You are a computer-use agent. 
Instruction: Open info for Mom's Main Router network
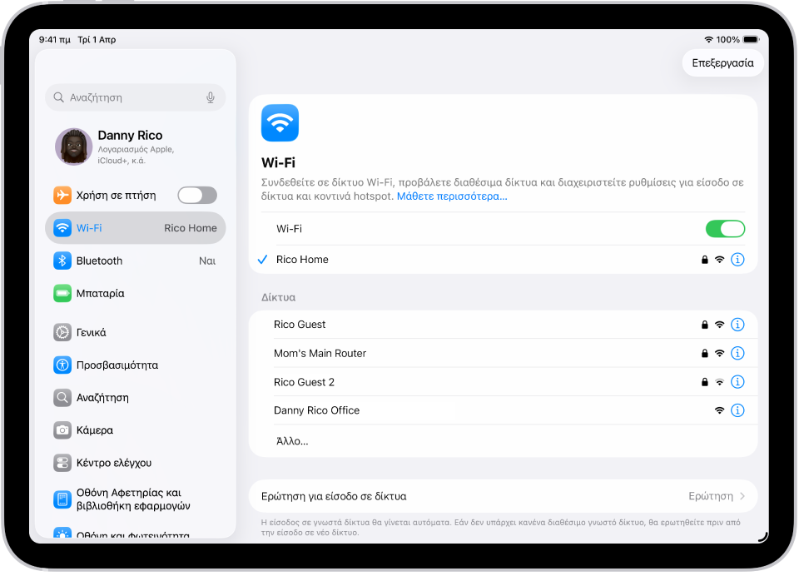point(737,353)
